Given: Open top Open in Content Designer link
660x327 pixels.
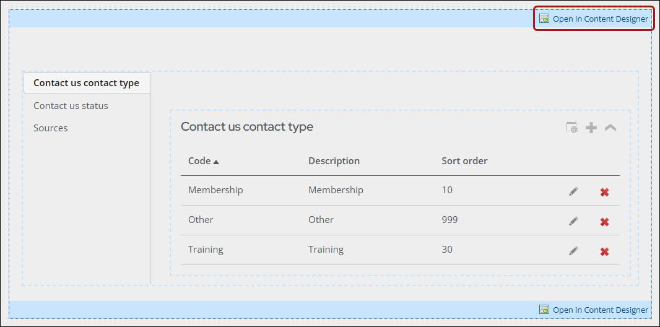Looking at the screenshot, I should tap(600, 19).
